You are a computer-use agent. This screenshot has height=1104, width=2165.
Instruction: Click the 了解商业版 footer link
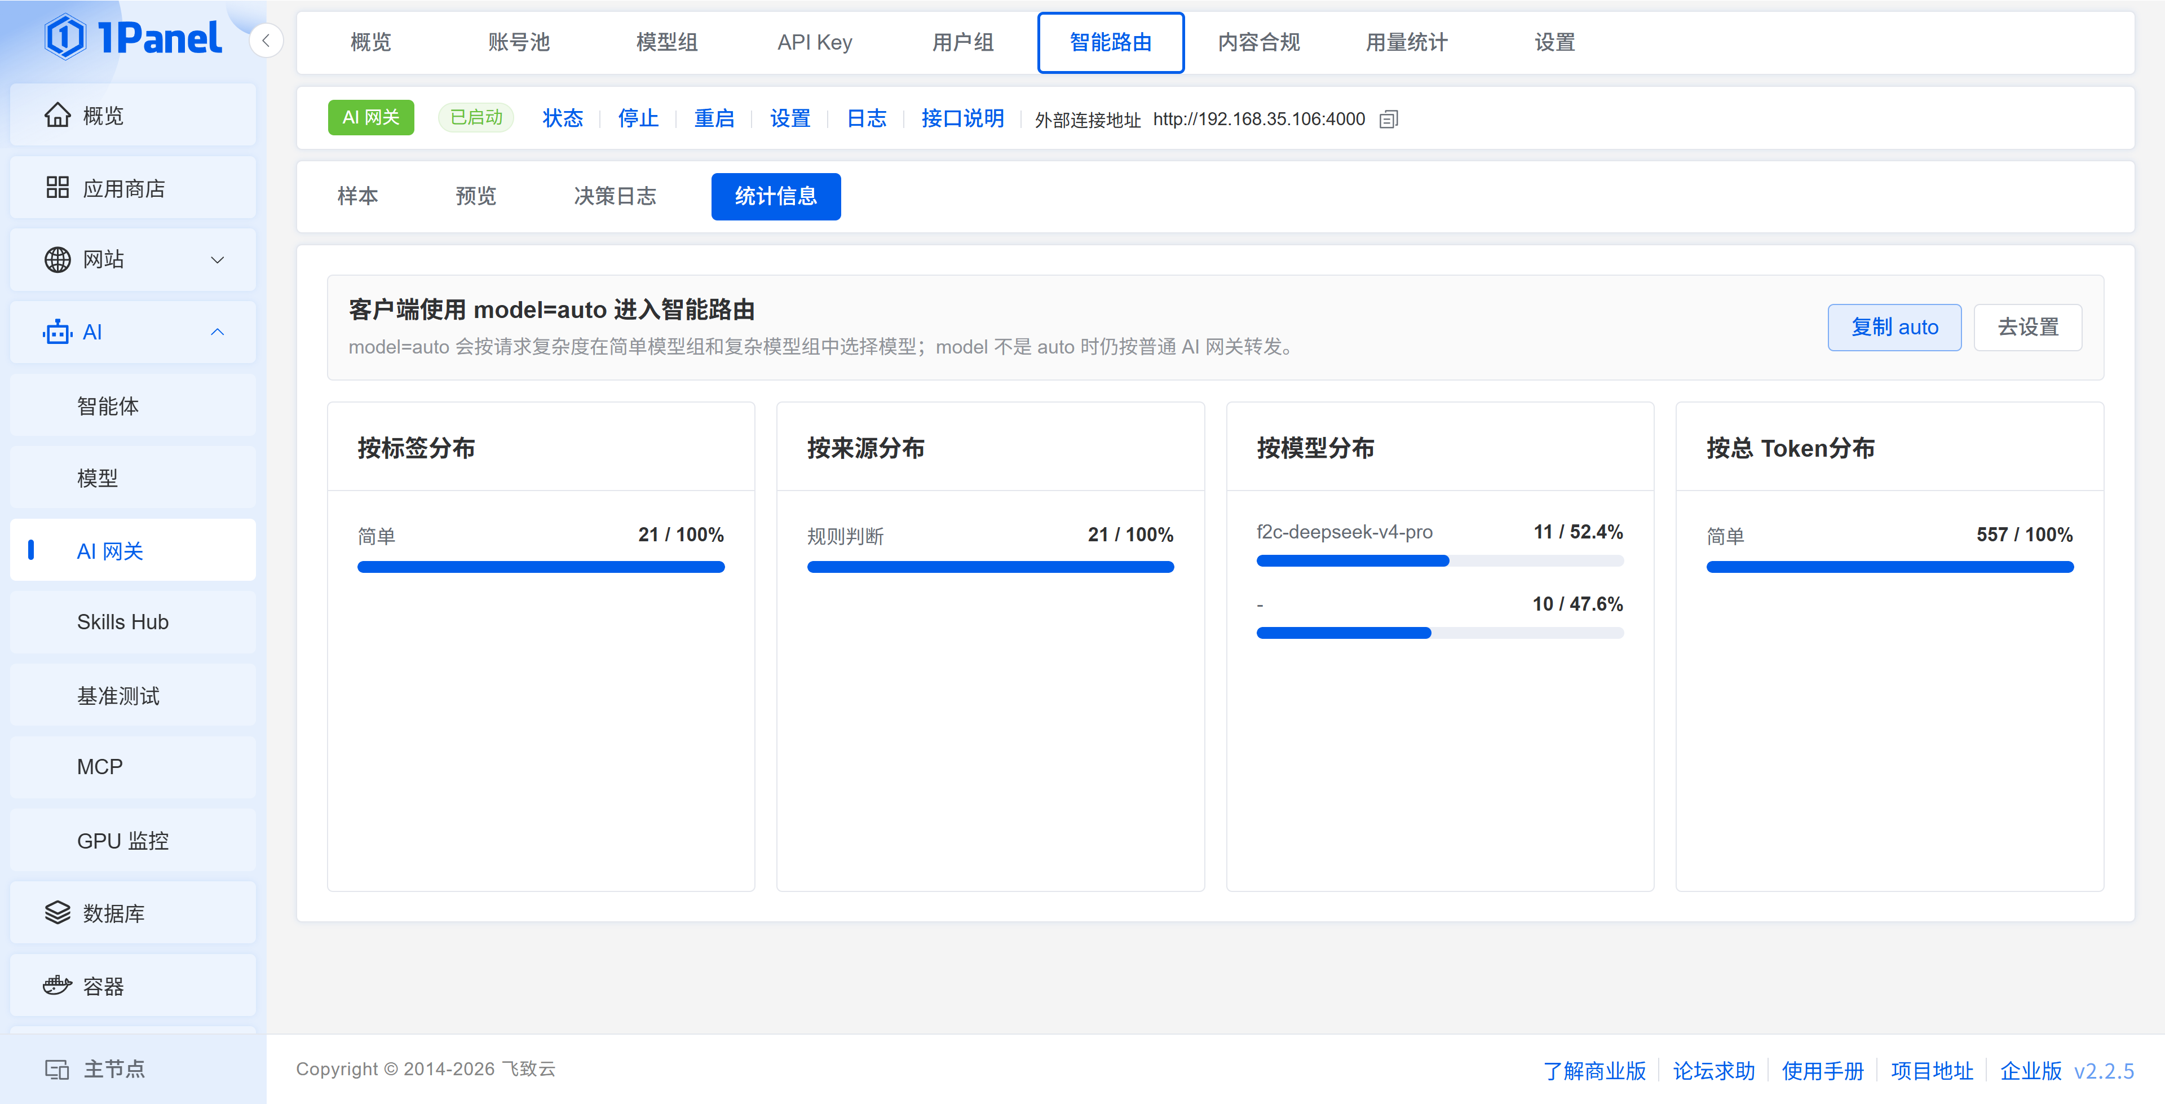(x=1594, y=1070)
